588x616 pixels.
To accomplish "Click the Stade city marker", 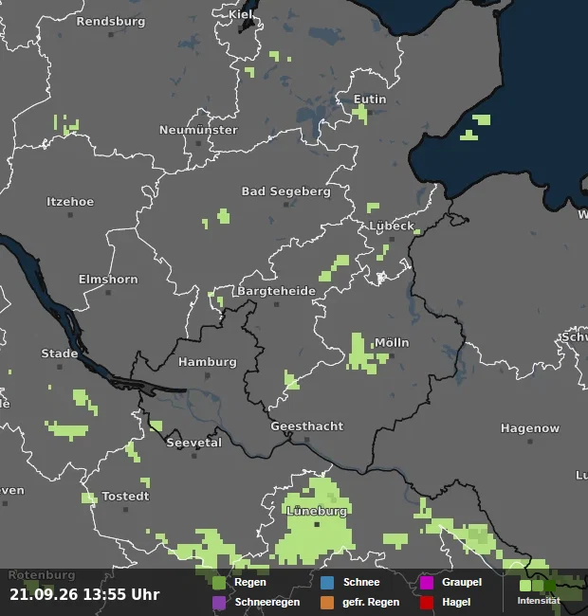I will [60, 367].
